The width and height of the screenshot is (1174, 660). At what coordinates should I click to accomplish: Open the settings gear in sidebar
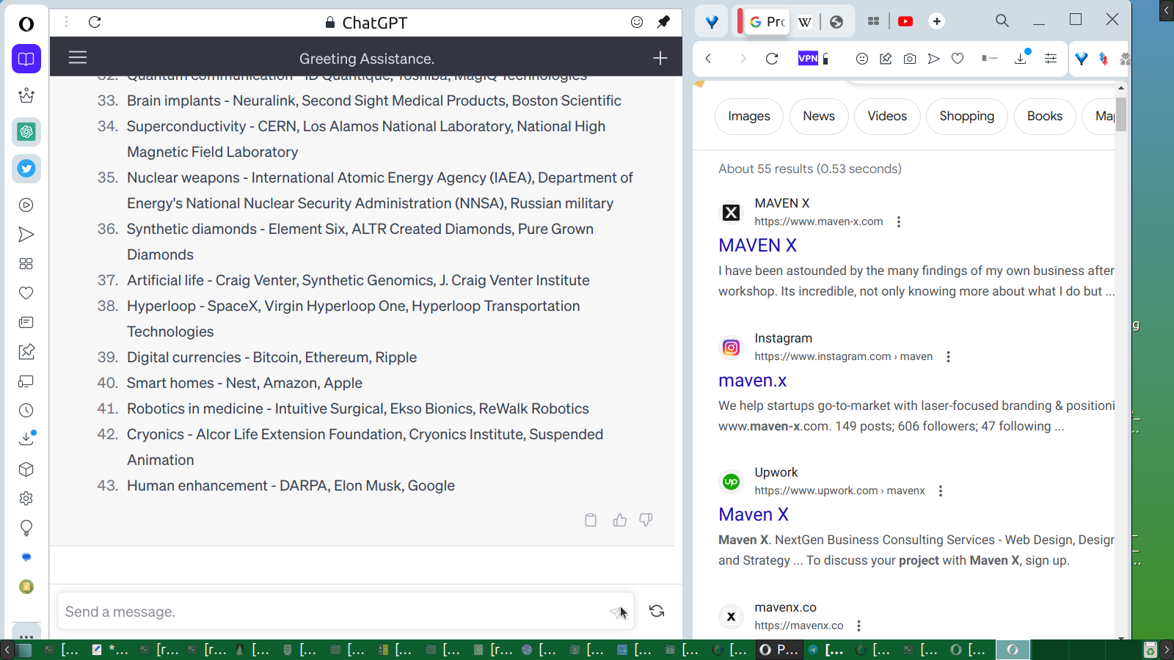(26, 499)
